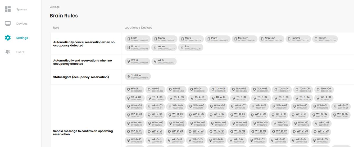Screen dimensions: 354x147
Task: Select the TD-A-10 device chip
Action: 198,98
